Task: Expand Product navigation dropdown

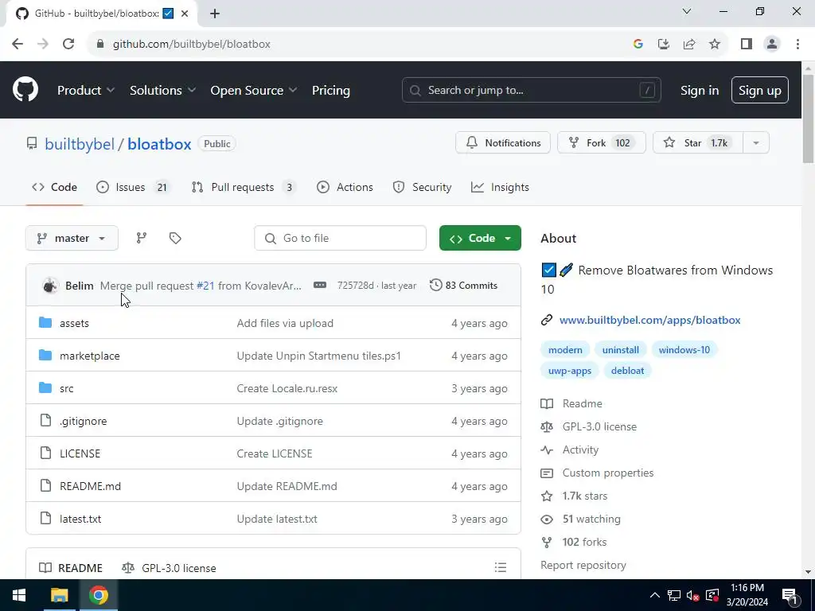Action: click(86, 90)
